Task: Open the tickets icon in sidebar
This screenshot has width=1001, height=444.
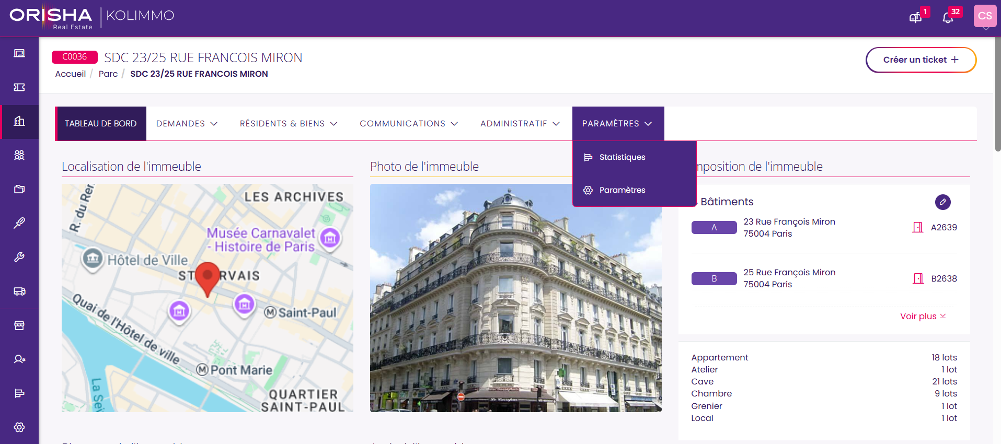Action: (19, 87)
